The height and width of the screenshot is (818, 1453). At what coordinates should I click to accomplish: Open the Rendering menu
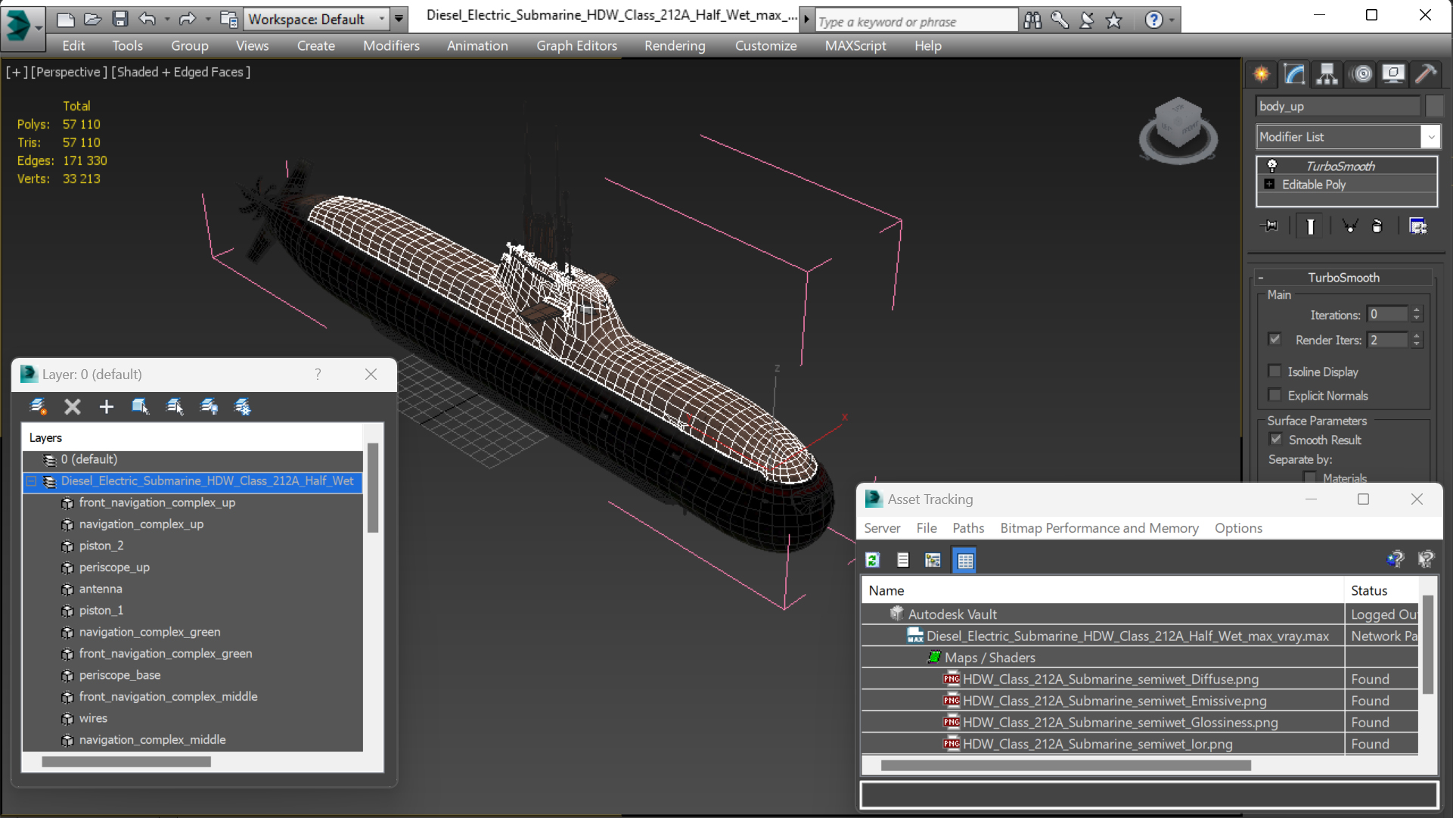pyautogui.click(x=674, y=45)
